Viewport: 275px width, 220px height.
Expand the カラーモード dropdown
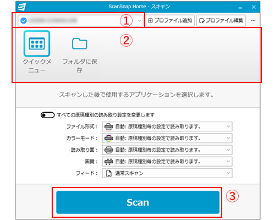pyautogui.click(x=167, y=138)
